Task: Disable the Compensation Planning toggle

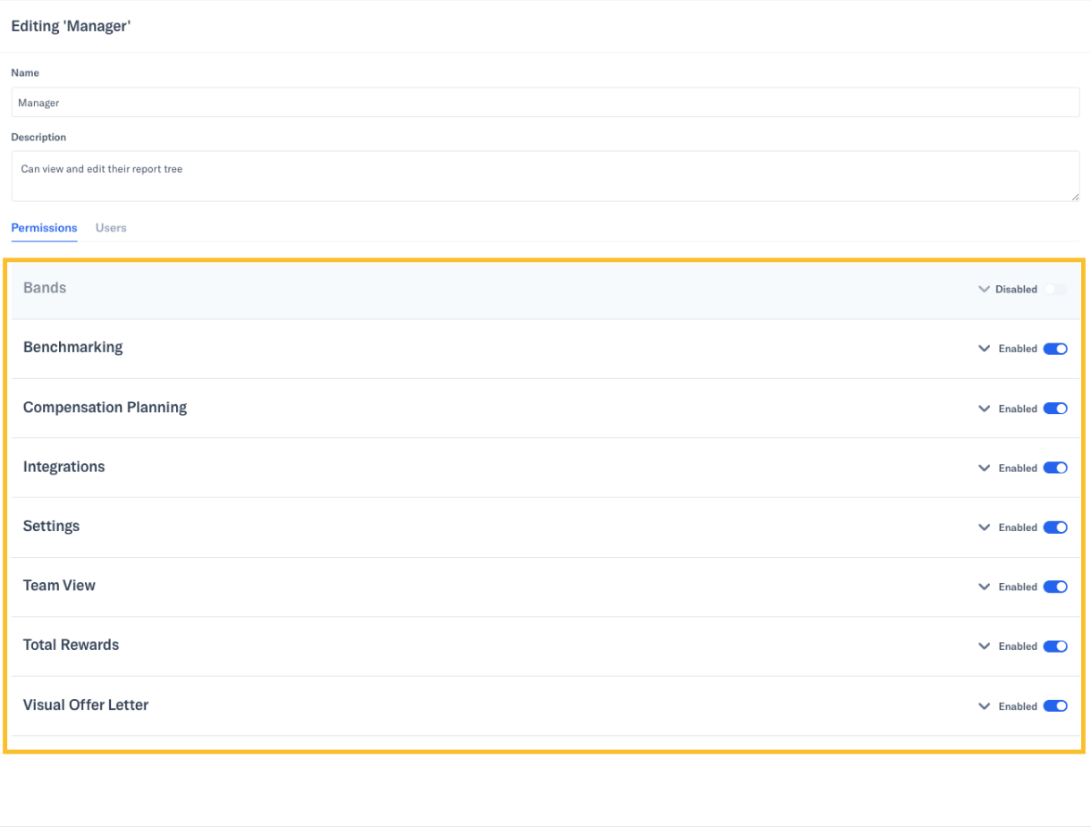Action: [x=1055, y=409]
